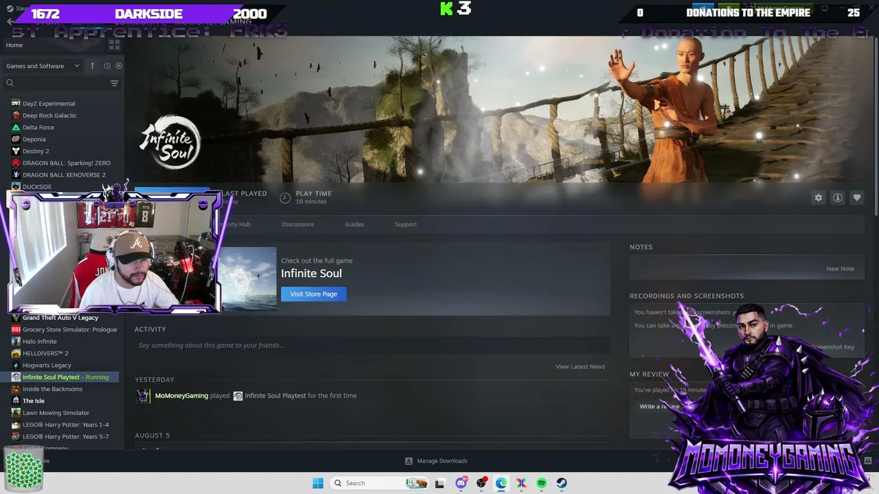Select Grand Theft Auto V Legacy
The image size is (879, 494).
point(60,318)
